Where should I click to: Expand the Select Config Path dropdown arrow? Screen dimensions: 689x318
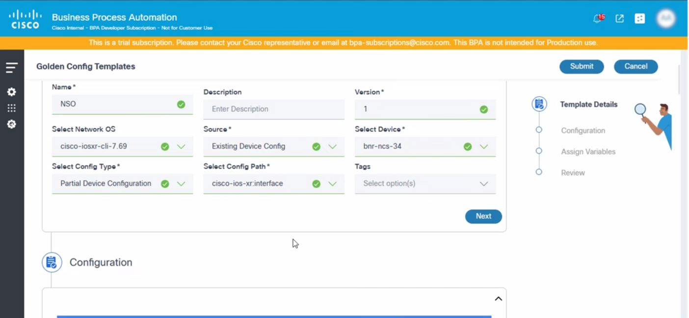click(x=332, y=184)
